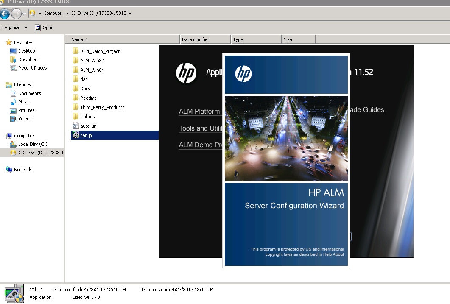Click the Network icon in sidebar

(8, 170)
